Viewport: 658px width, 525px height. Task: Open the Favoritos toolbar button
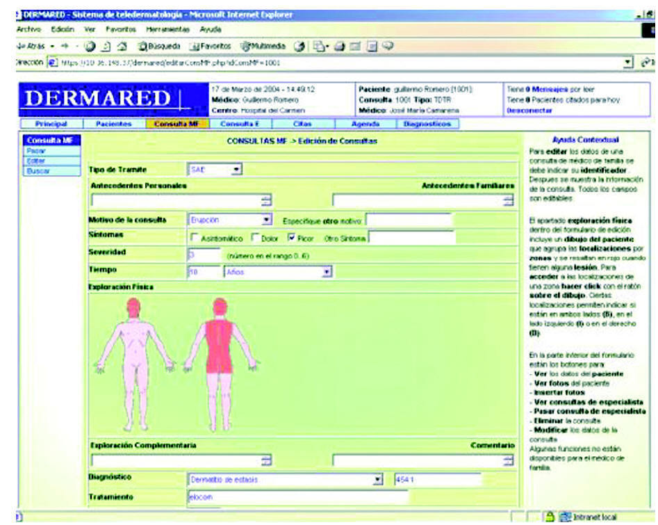coord(213,47)
